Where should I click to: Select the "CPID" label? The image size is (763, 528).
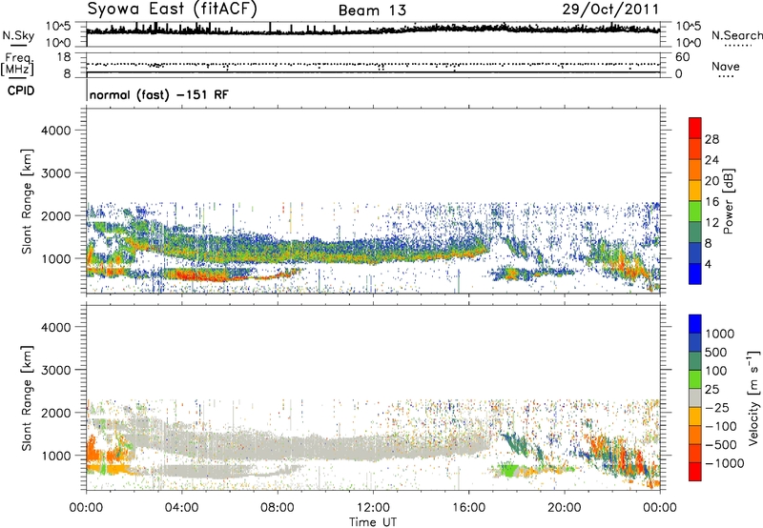pos(21,91)
